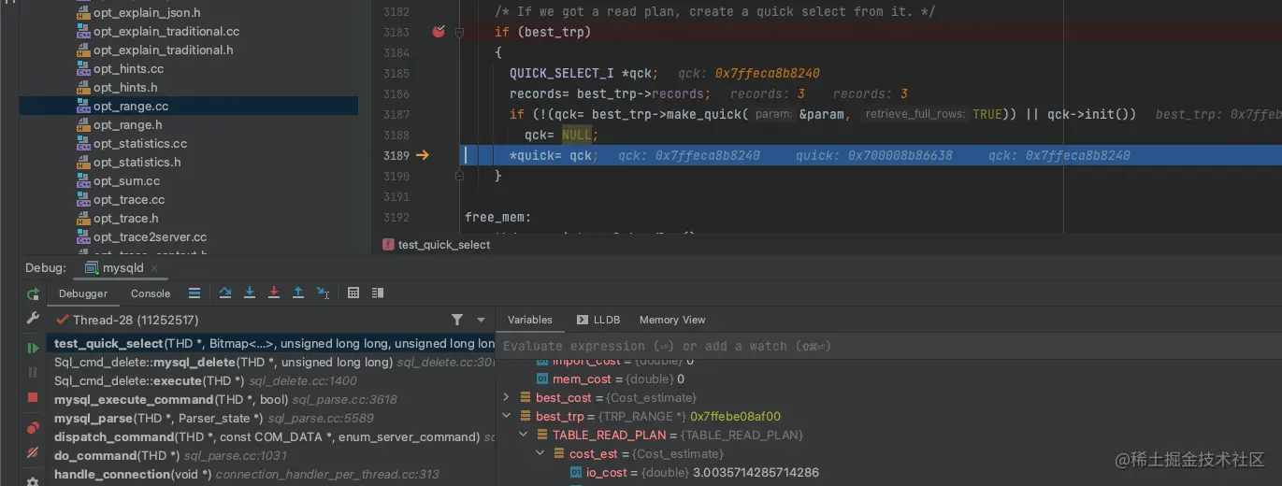Switch to the Console tab
Image resolution: width=1282 pixels, height=486 pixels.
[151, 293]
